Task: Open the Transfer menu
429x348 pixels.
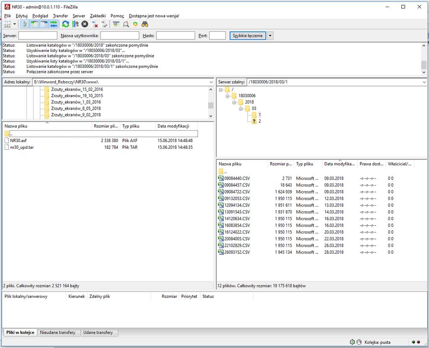Action: (60, 16)
